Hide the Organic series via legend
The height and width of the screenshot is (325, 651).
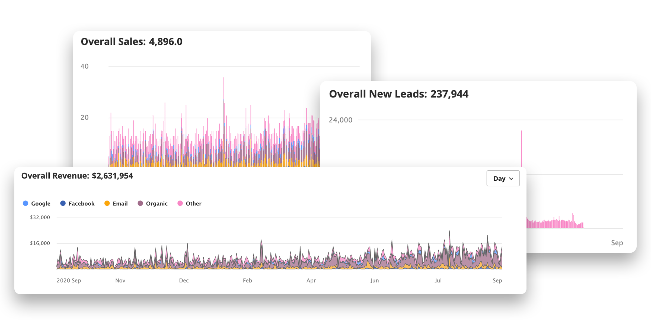tap(157, 203)
